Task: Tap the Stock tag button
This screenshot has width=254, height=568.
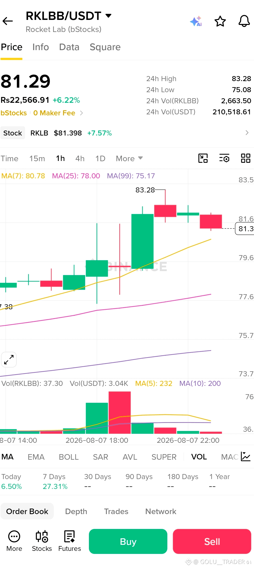Action: pos(13,133)
